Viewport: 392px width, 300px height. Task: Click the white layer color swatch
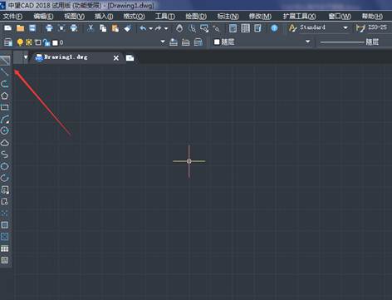pos(55,42)
